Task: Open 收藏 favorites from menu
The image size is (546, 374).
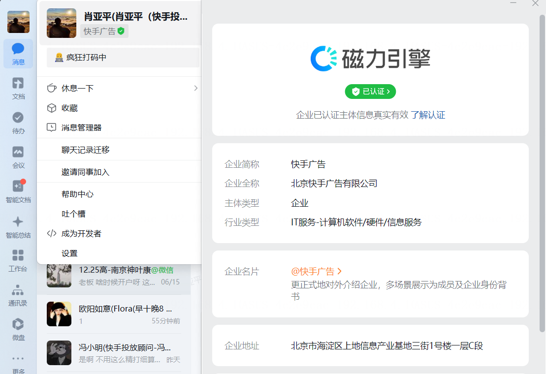Action: (120, 108)
